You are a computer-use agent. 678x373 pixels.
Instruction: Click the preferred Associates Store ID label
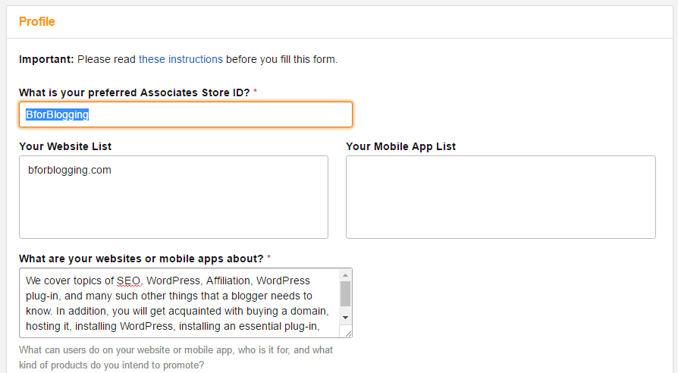[134, 92]
